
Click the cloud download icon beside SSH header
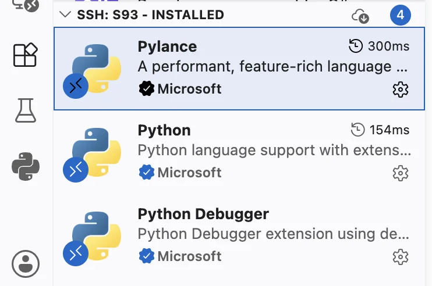[360, 16]
